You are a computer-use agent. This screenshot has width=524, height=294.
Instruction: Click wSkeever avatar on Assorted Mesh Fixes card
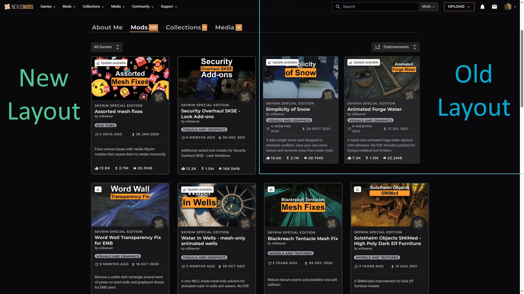(x=159, y=96)
